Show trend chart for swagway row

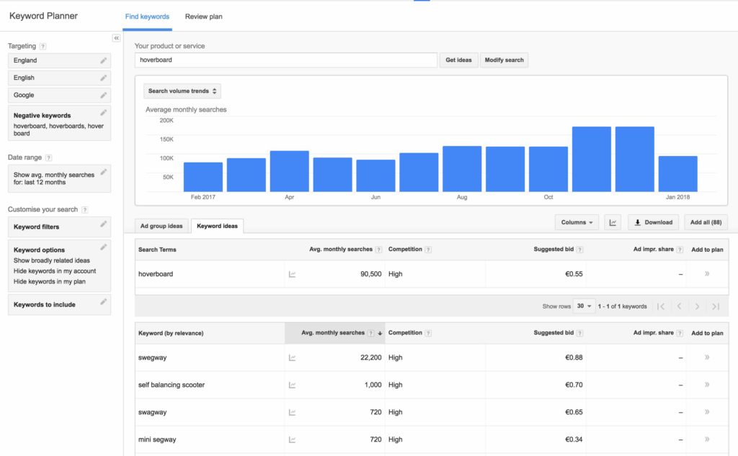[292, 412]
